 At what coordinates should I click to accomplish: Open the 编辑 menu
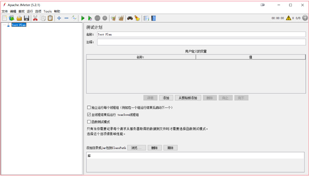pyautogui.click(x=13, y=11)
